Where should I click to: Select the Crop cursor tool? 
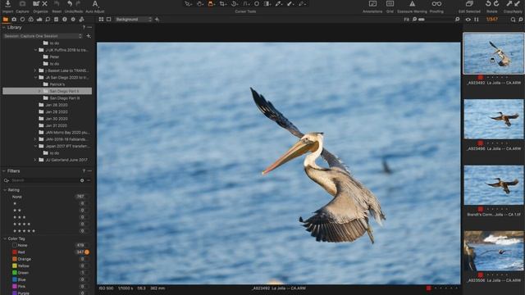[222, 4]
